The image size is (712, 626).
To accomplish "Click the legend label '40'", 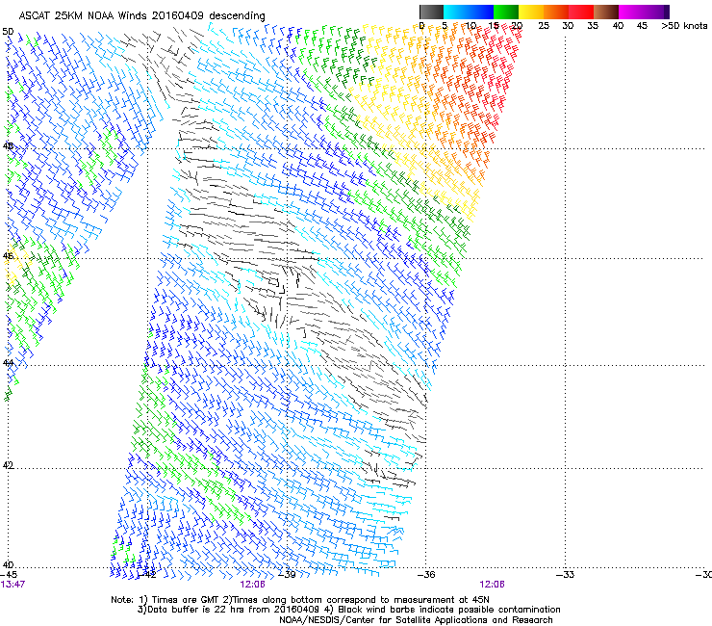I will click(x=618, y=26).
